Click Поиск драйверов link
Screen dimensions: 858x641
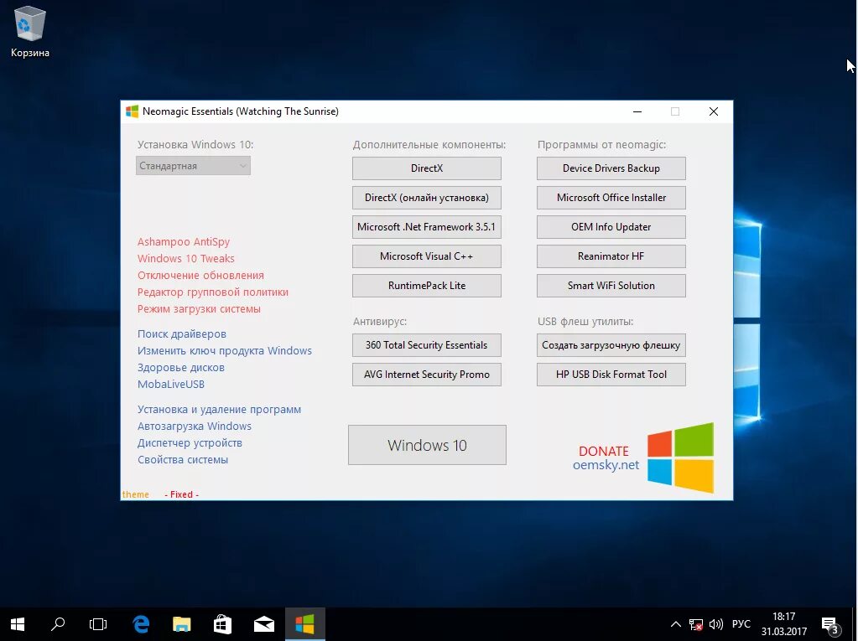click(x=182, y=333)
